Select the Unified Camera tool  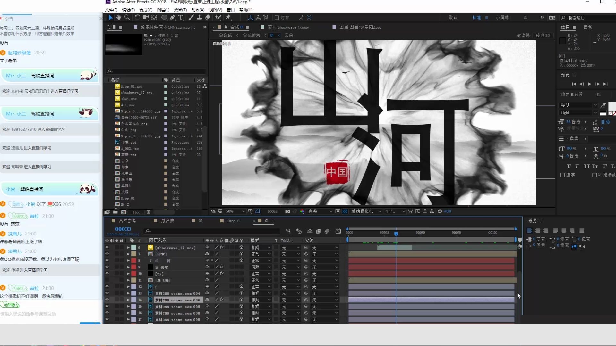(146, 17)
